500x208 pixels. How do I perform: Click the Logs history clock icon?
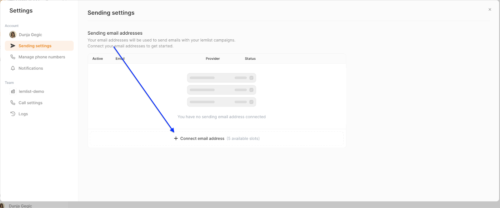(x=13, y=114)
